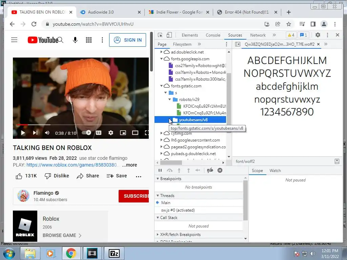Click the voice search microphone icon
Image resolution: width=347 pixels, height=260 pixels.
75,40
